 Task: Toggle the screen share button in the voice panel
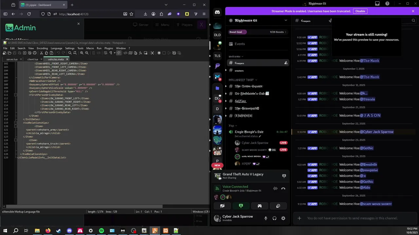tap(241, 206)
